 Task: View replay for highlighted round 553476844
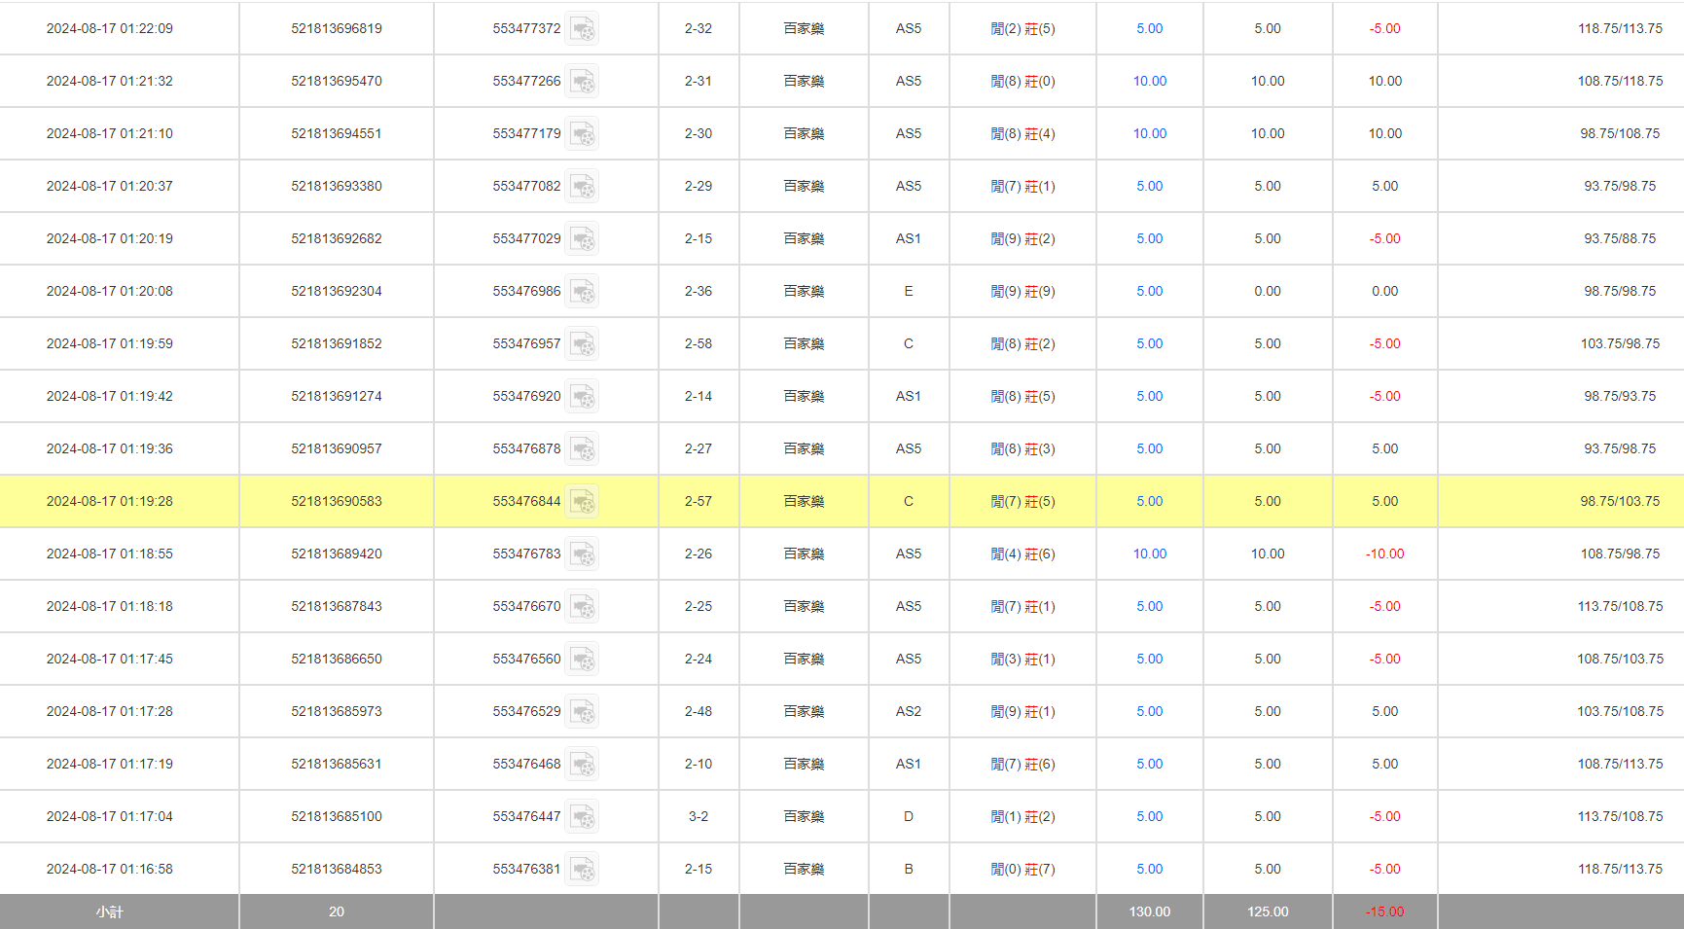click(582, 502)
